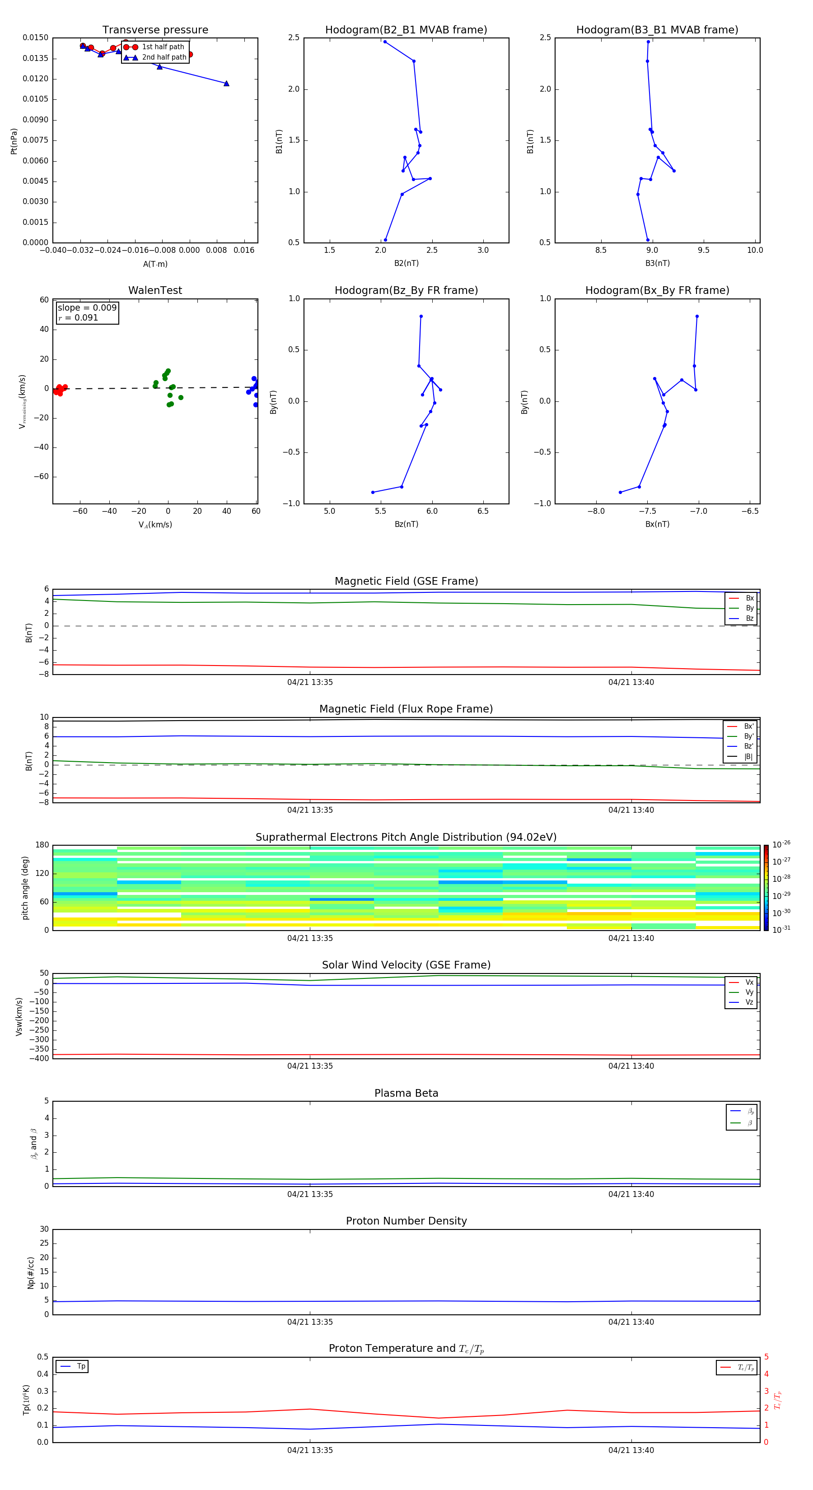The image size is (813, 1490).
Task: Select 'Vy' in solar wind legend
Action: click(741, 992)
